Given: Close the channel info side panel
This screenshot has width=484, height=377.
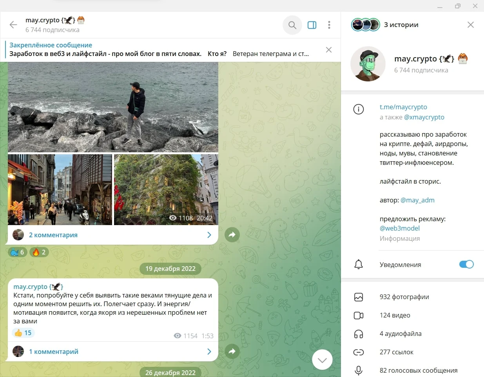Looking at the screenshot, I should pyautogui.click(x=471, y=25).
